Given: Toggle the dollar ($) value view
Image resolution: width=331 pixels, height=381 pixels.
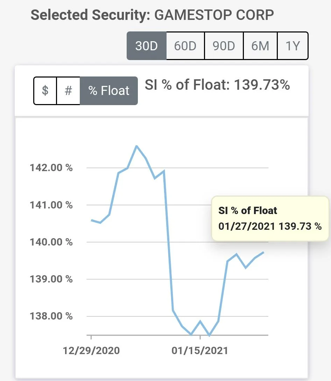Looking at the screenshot, I should coord(45,91).
